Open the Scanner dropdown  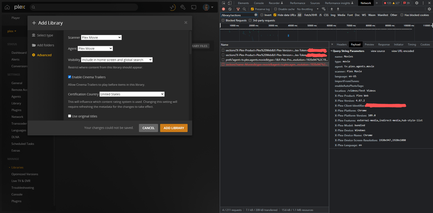pos(101,37)
